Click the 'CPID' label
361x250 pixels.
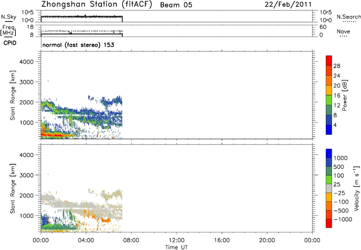click(10, 43)
